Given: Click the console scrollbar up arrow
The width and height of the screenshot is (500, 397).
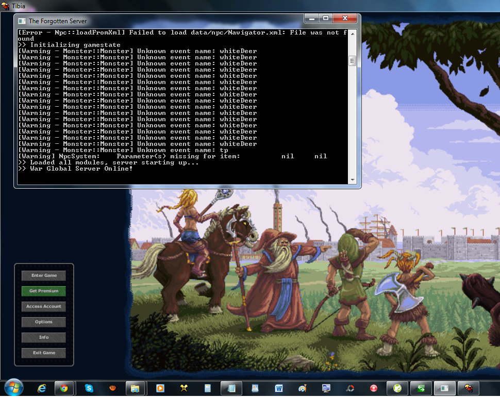Looking at the screenshot, I should click(353, 34).
